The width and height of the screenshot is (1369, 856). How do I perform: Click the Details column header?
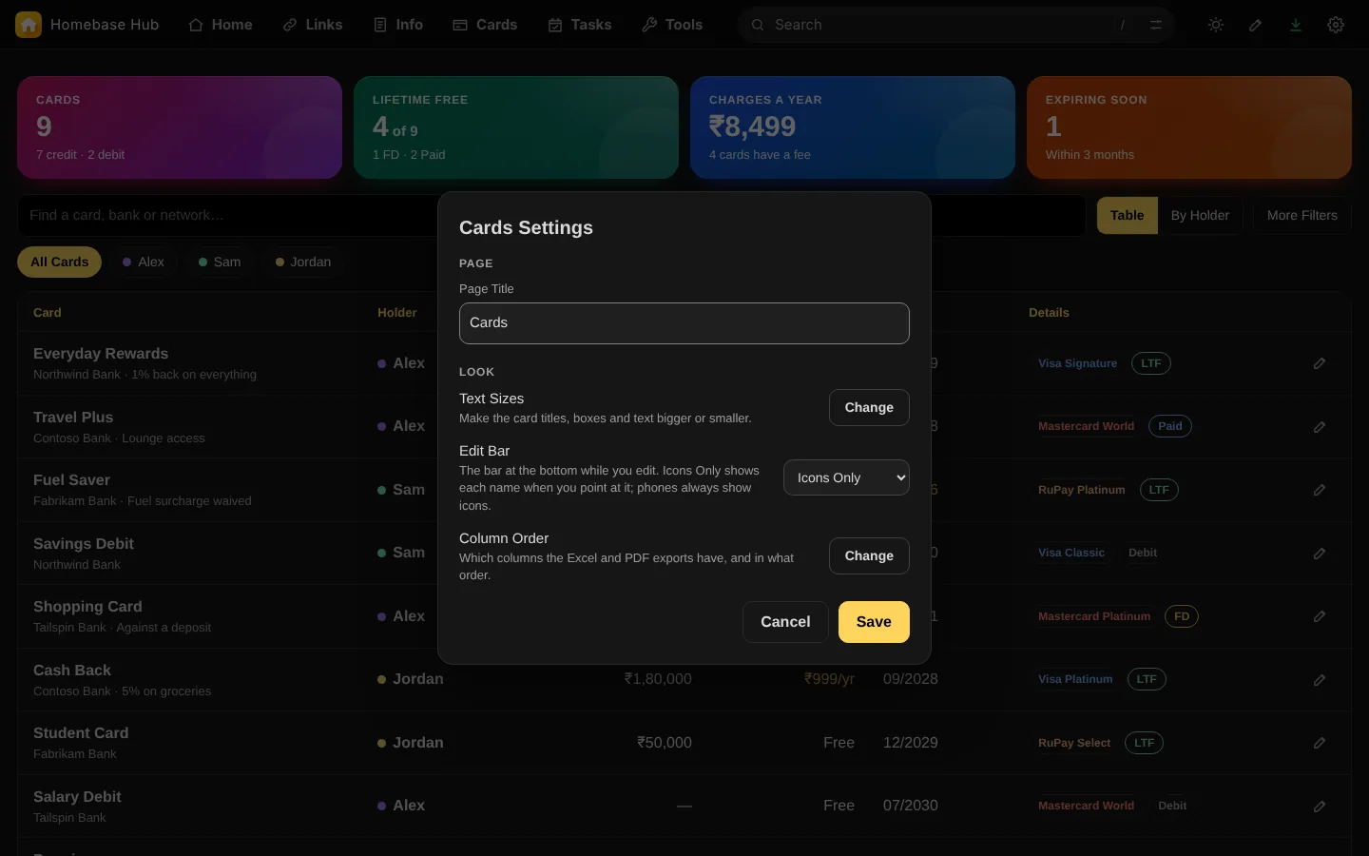1049,313
